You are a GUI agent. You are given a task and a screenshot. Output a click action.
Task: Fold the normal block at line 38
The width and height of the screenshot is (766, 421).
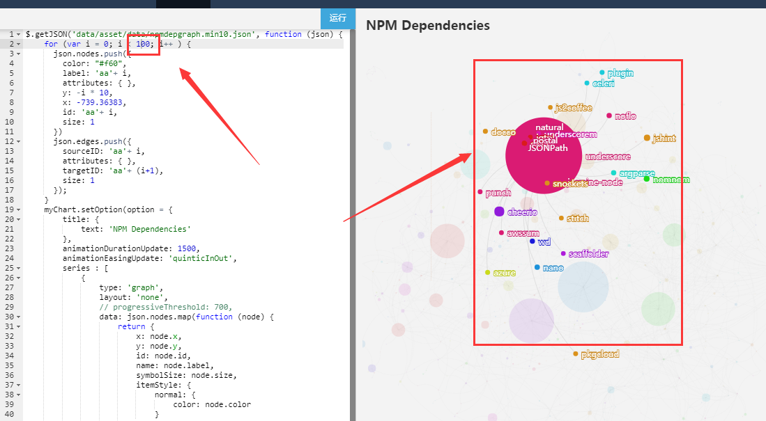19,395
